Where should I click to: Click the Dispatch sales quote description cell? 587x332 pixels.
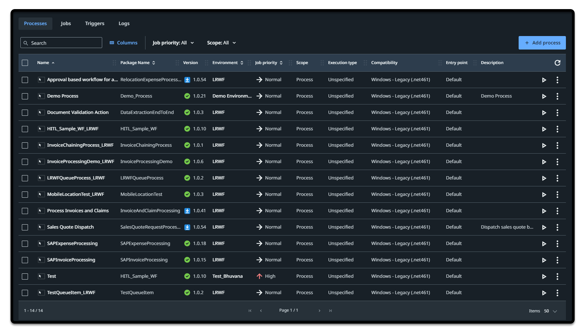507,227
